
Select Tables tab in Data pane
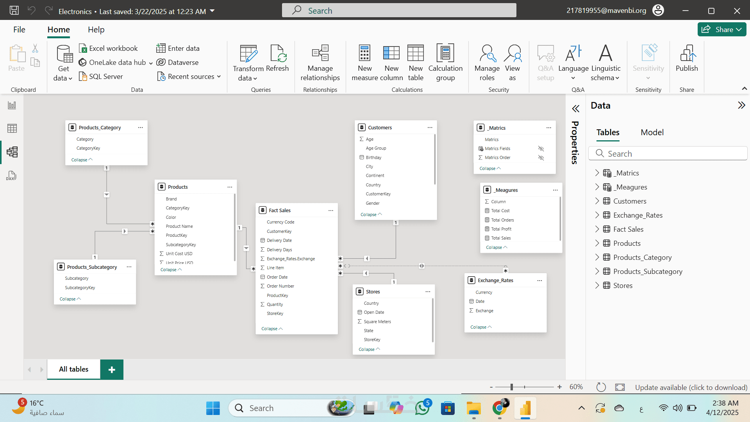click(608, 132)
